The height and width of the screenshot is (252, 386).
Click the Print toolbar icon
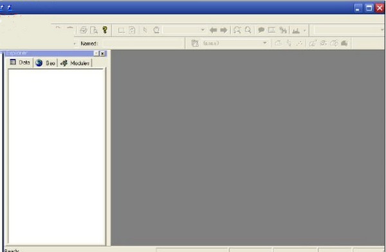[x=84, y=30]
